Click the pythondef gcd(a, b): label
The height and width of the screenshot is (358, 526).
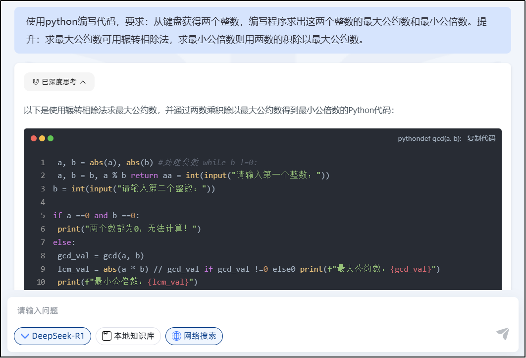(429, 138)
